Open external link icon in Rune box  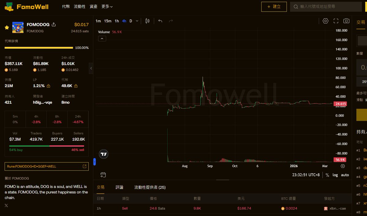point(84,166)
